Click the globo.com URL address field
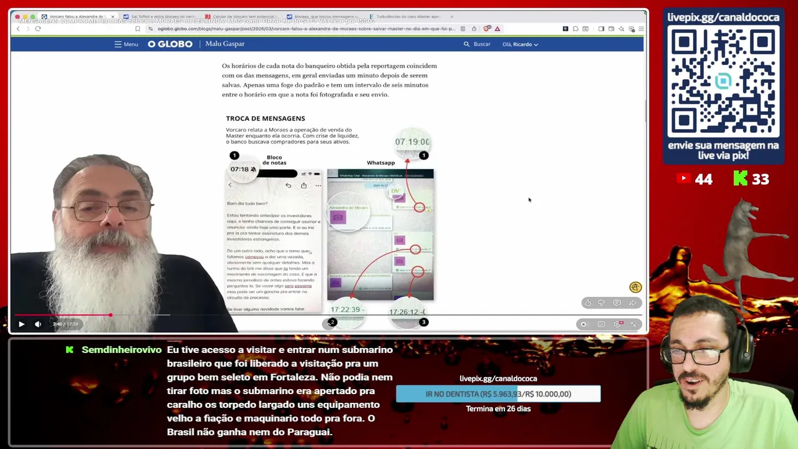 (305, 29)
